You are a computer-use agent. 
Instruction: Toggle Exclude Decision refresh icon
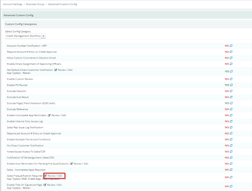tap(231, 91)
